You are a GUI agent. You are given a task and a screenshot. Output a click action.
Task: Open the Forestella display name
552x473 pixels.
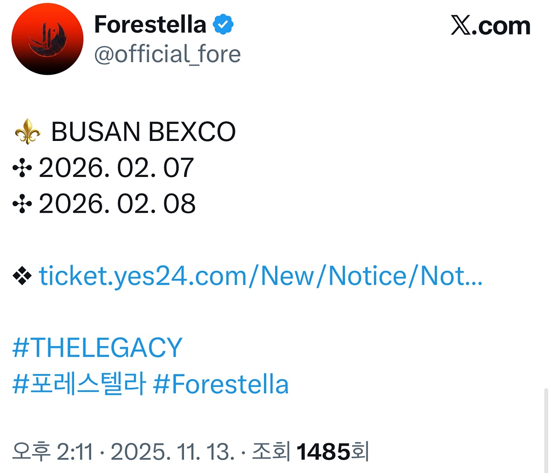pyautogui.click(x=150, y=24)
